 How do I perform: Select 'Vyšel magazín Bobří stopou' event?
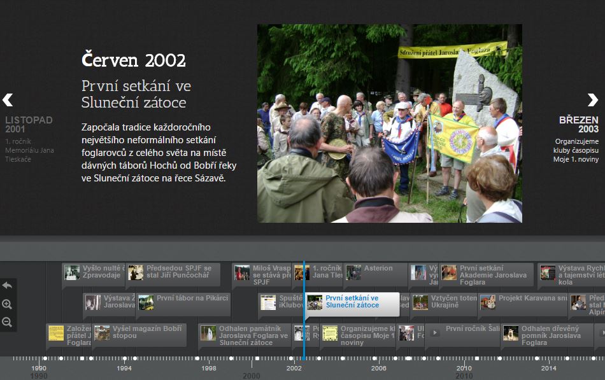146,332
